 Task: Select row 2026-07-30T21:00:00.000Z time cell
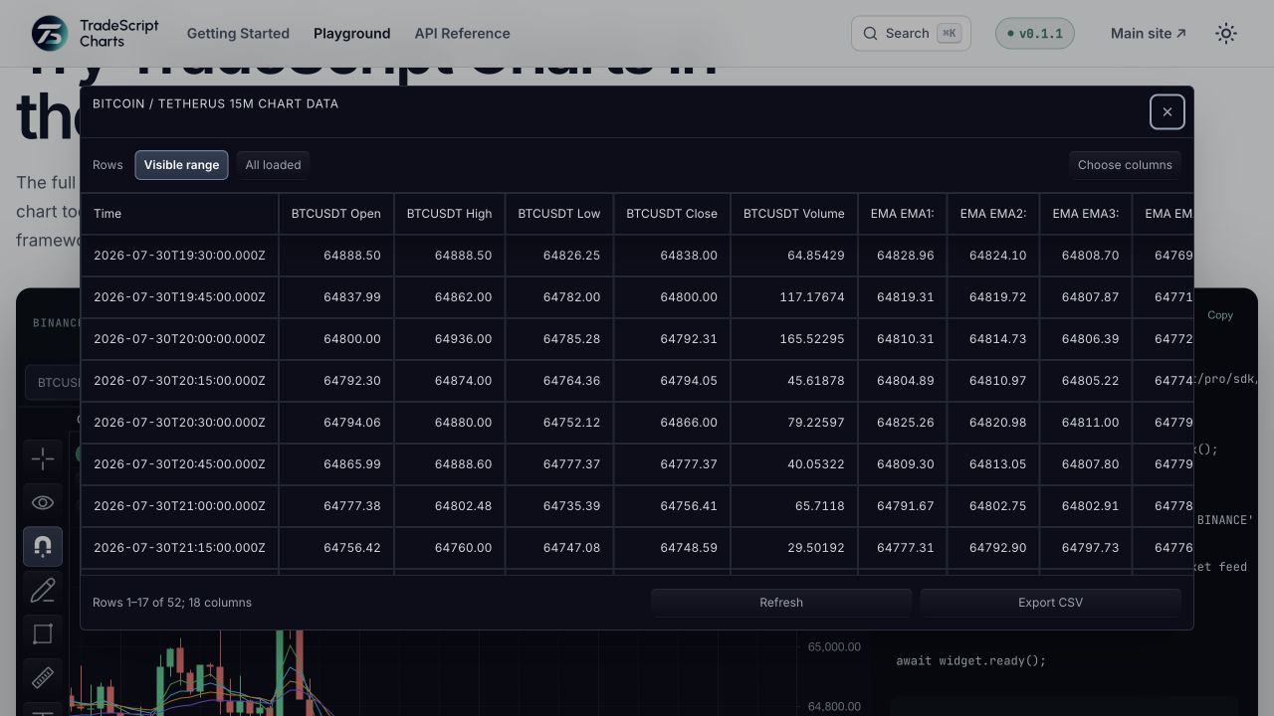point(179,506)
